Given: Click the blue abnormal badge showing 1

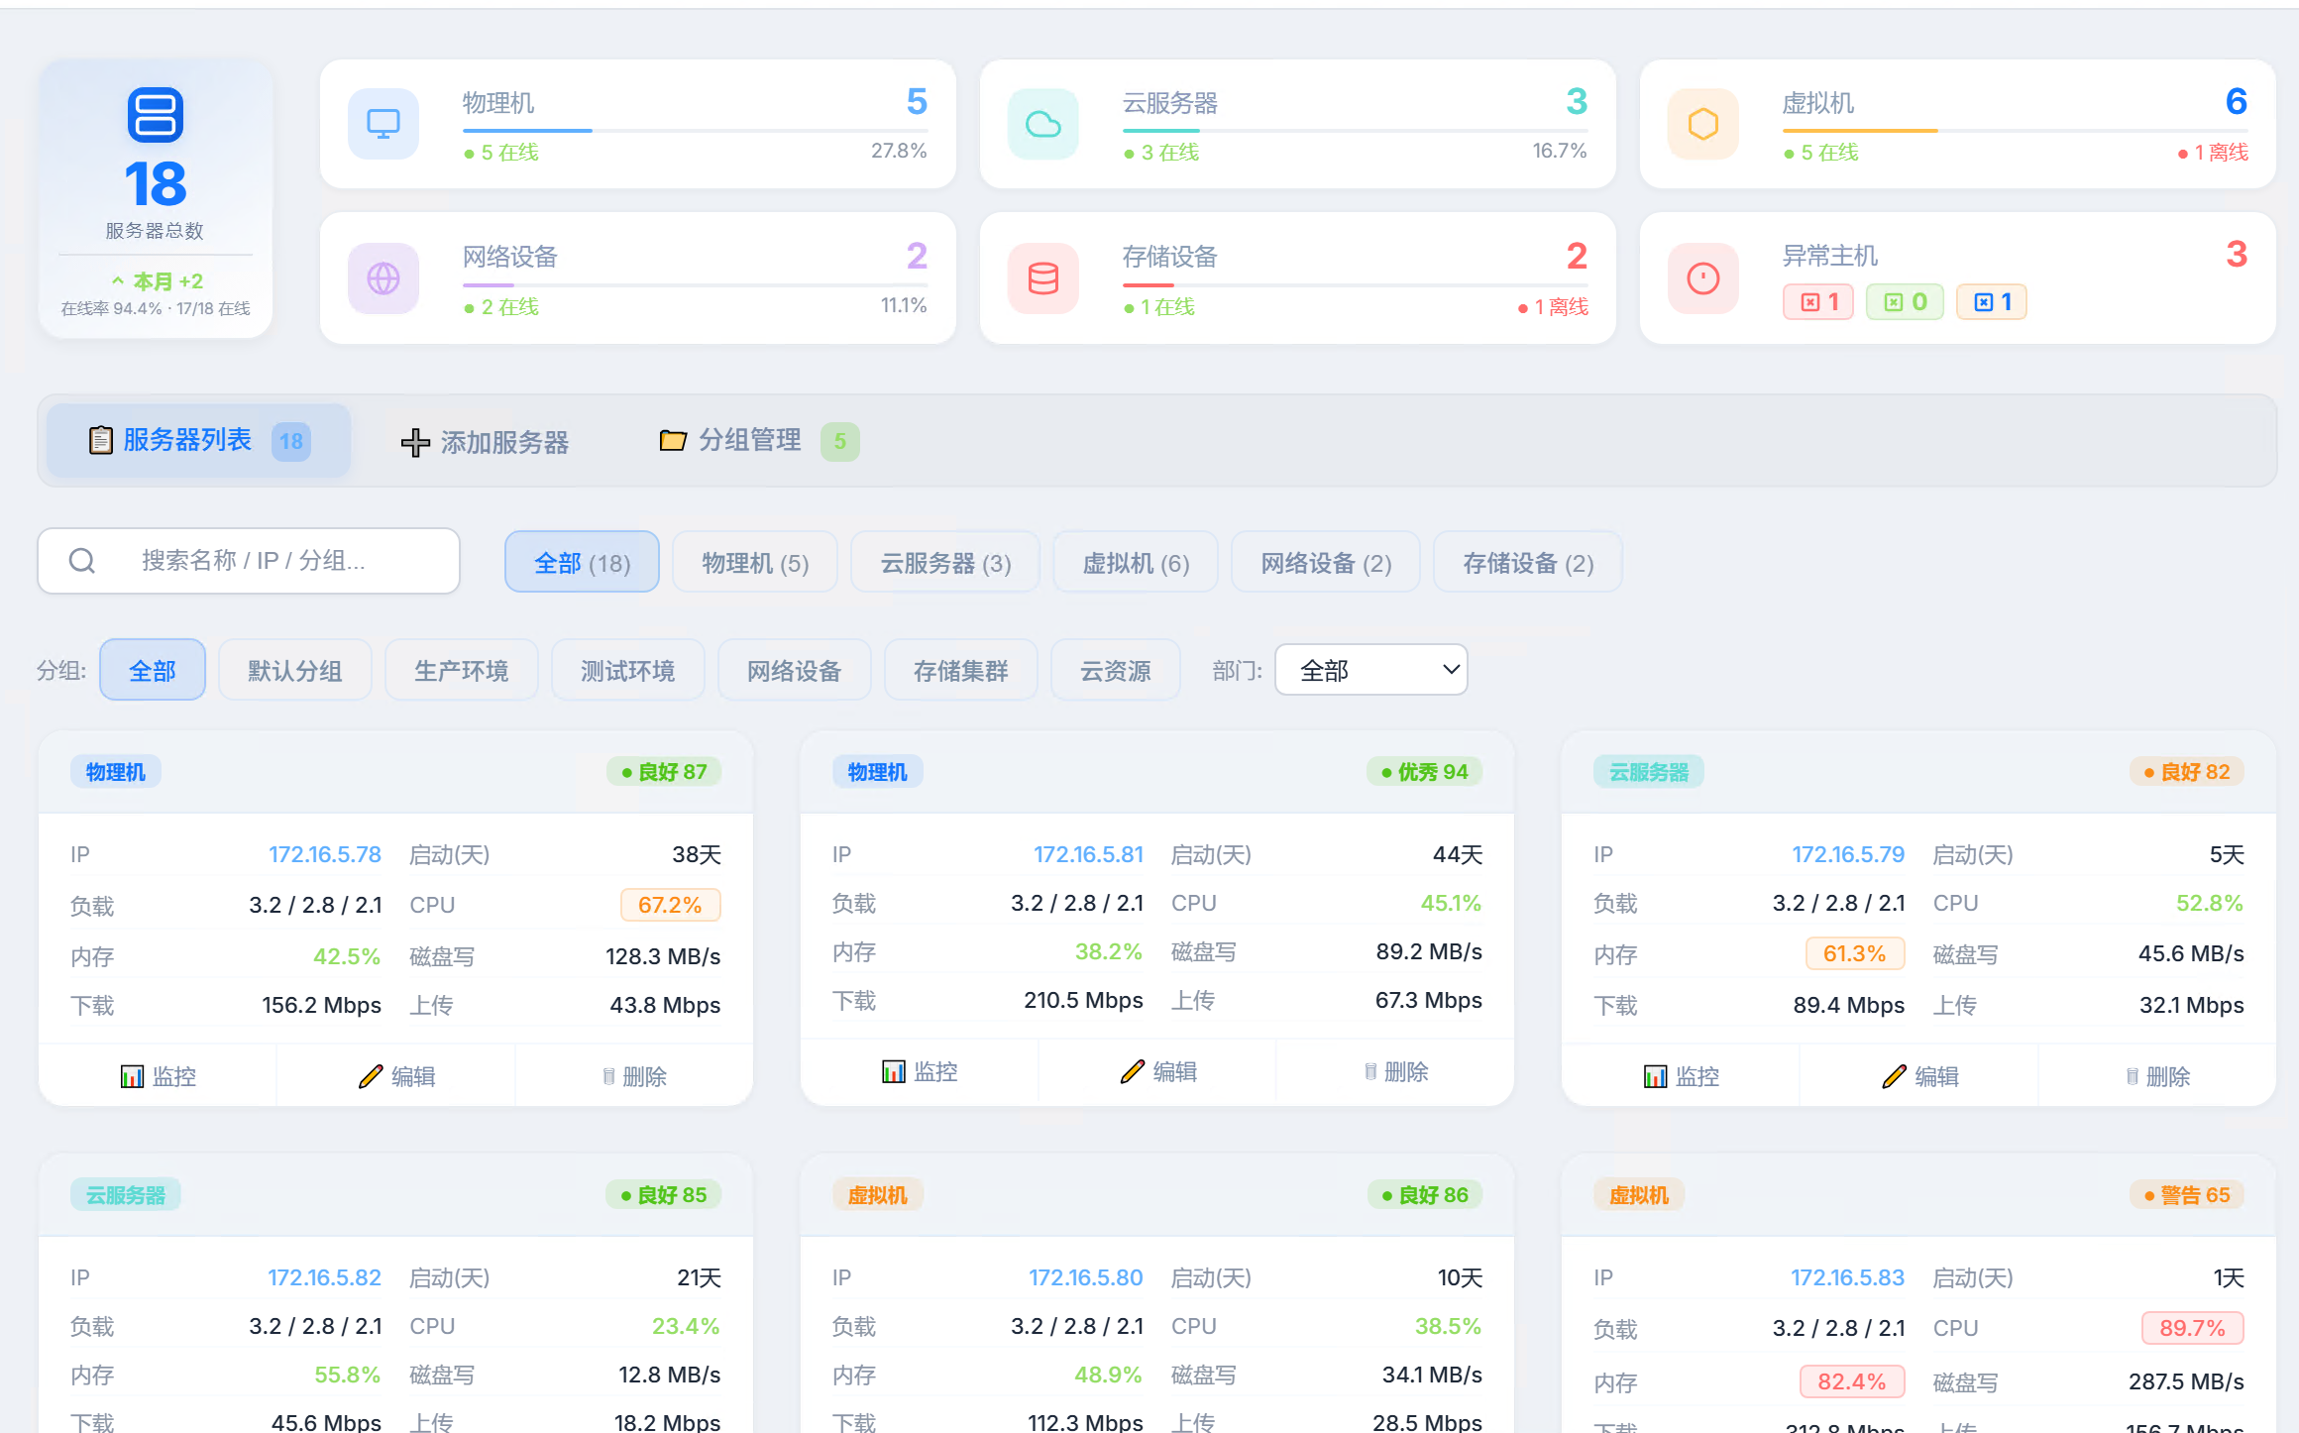Looking at the screenshot, I should [1992, 302].
